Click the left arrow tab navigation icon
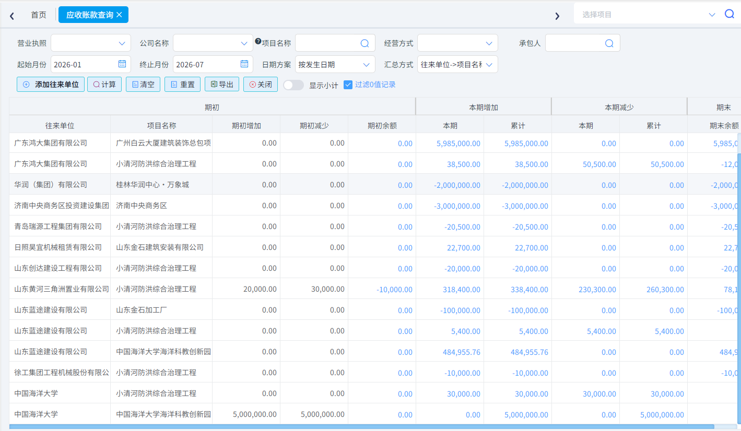741x431 pixels. click(11, 16)
